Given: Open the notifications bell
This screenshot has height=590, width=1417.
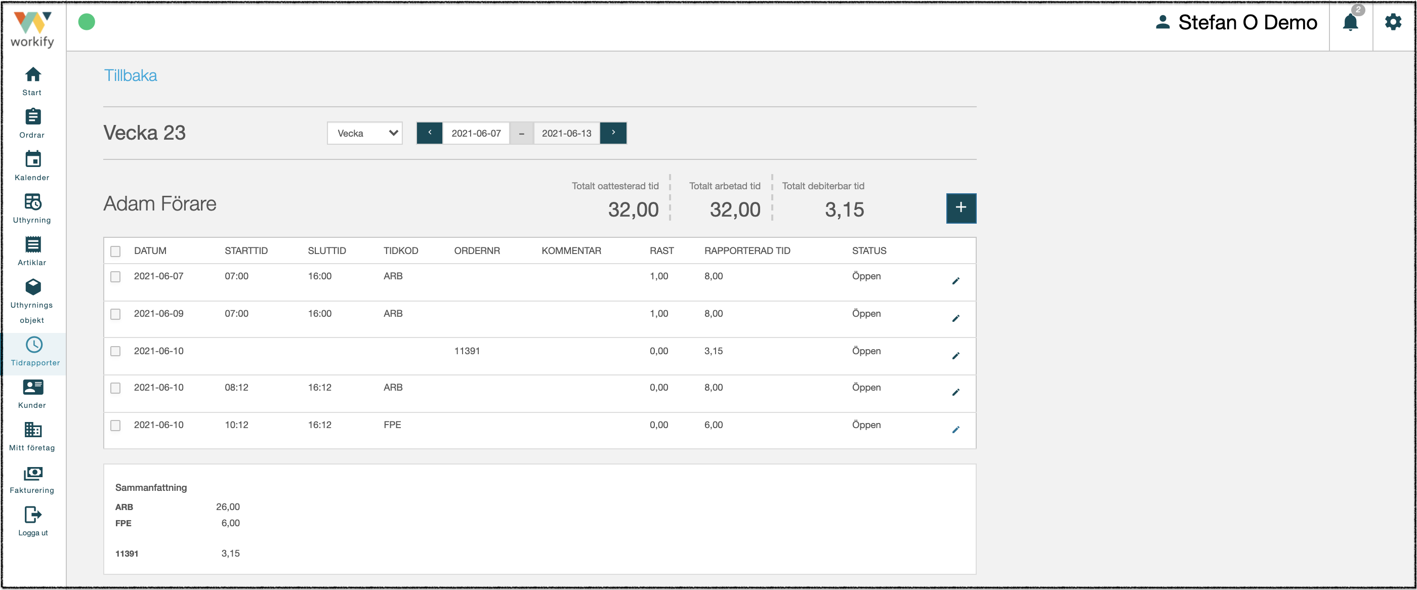Looking at the screenshot, I should [1350, 22].
